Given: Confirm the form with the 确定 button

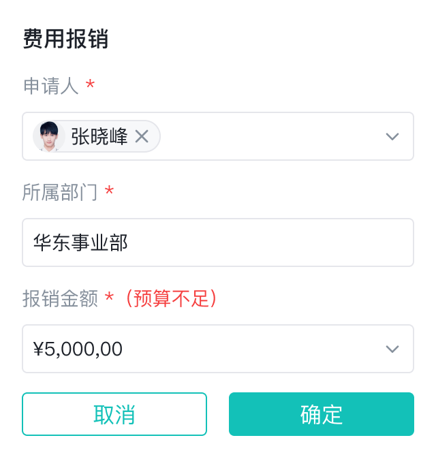Looking at the screenshot, I should tap(322, 414).
